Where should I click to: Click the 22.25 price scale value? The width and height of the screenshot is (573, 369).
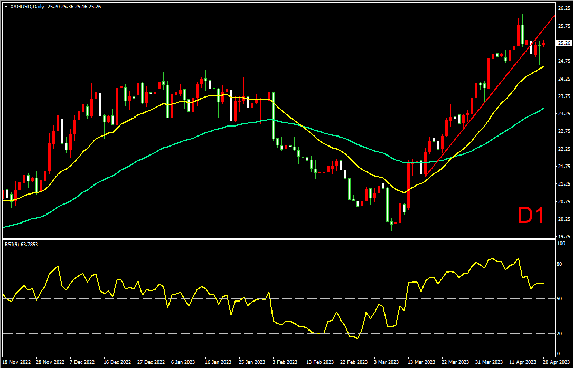(x=564, y=149)
